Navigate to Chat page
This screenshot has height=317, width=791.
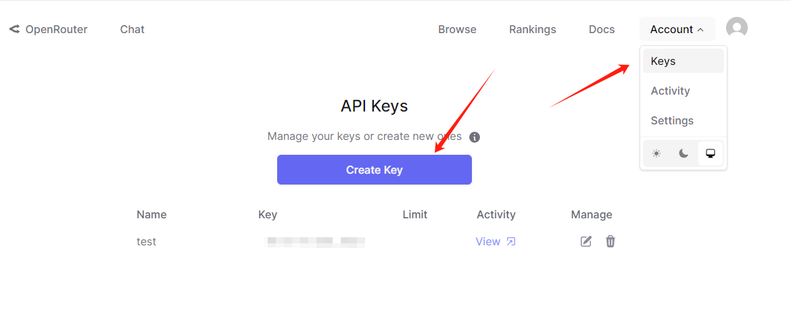pyautogui.click(x=132, y=29)
